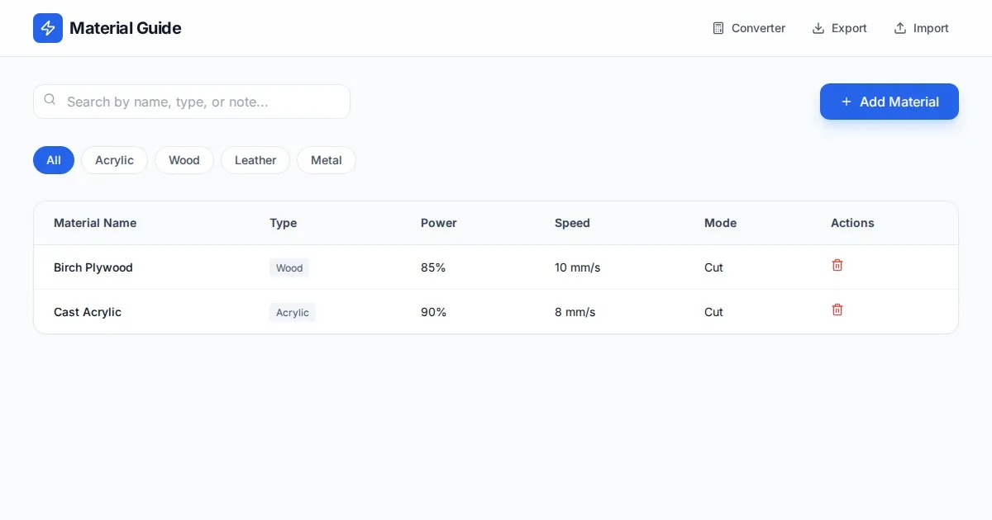Click the Material Name column header

click(95, 223)
